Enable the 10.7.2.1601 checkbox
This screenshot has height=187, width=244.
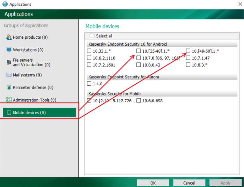click(89, 65)
